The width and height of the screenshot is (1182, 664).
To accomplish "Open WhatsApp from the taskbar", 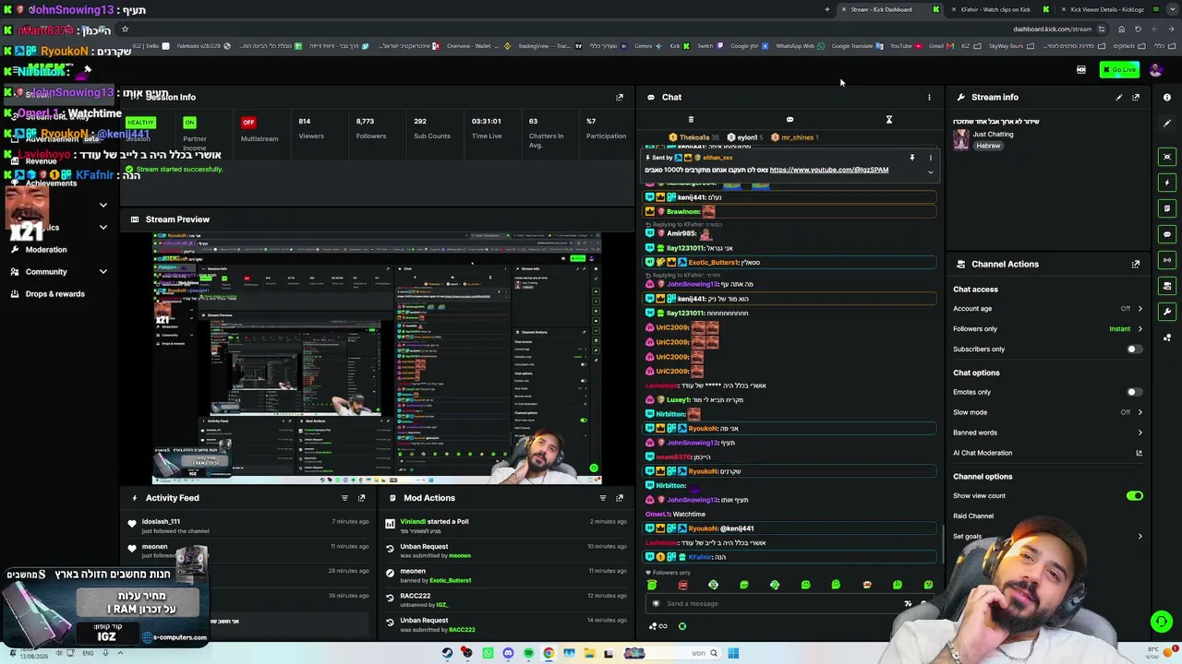I will [x=488, y=654].
